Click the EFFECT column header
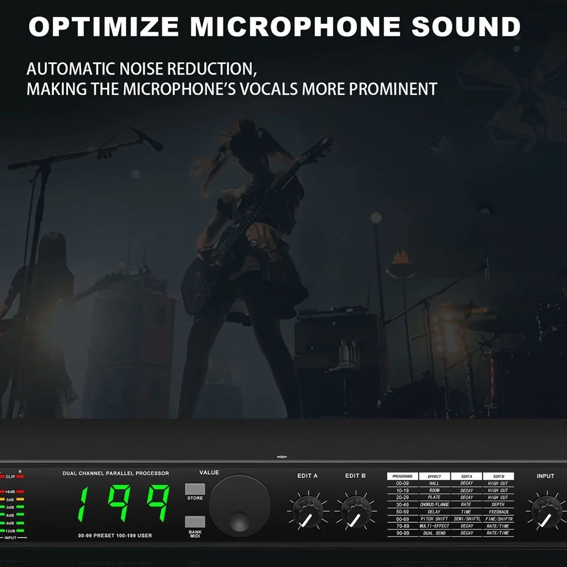The width and height of the screenshot is (567, 567). pos(434,476)
